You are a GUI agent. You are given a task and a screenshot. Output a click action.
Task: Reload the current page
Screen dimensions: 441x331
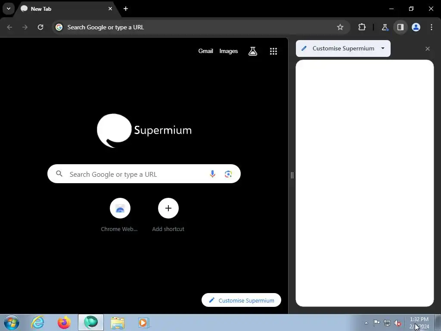click(40, 27)
